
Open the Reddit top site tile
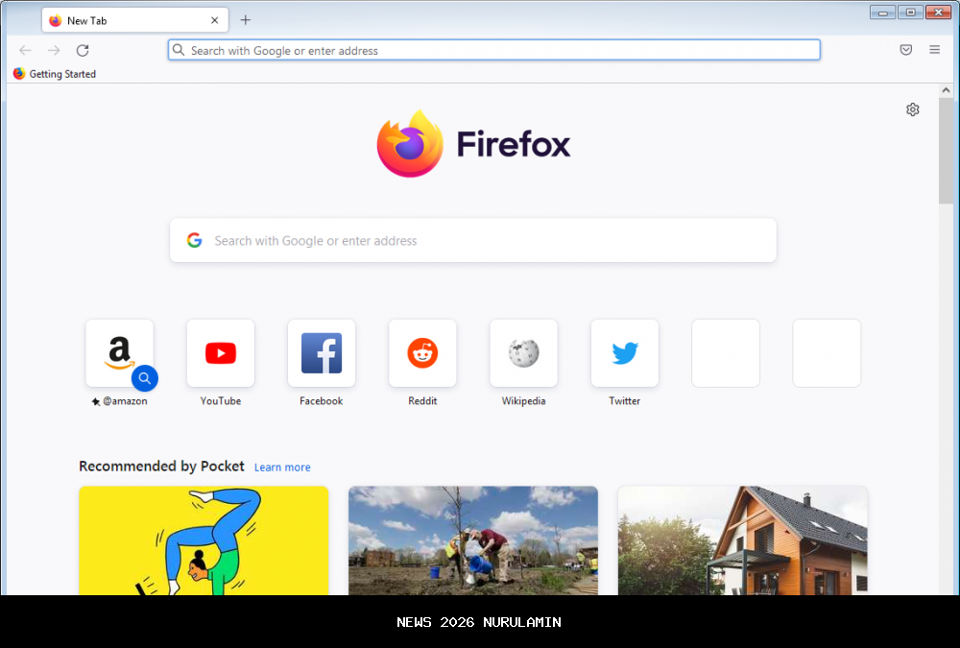[x=422, y=353]
